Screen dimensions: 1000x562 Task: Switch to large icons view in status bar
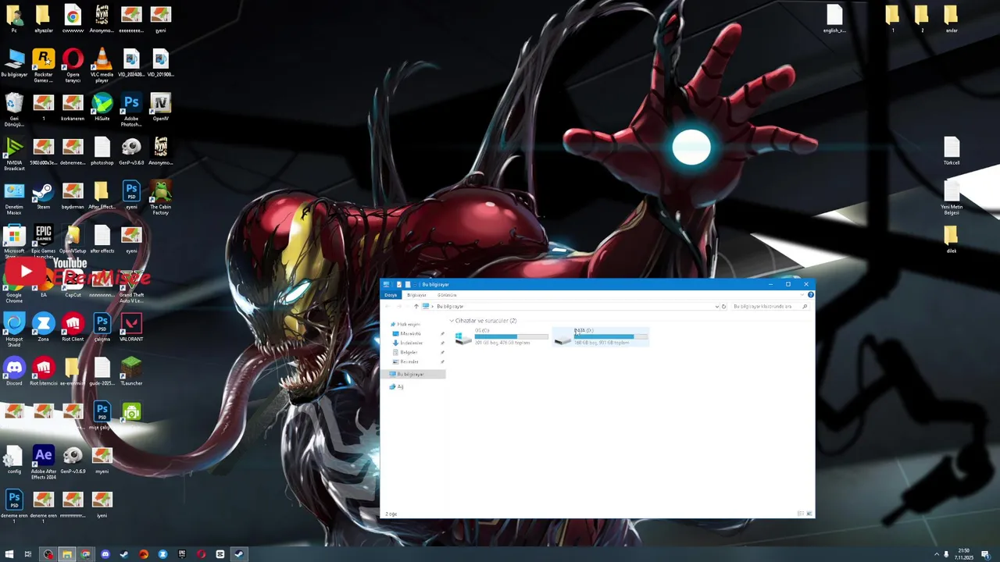coord(809,513)
